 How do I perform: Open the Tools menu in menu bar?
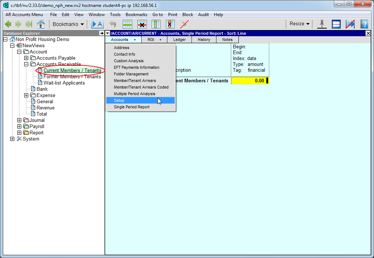click(x=115, y=15)
